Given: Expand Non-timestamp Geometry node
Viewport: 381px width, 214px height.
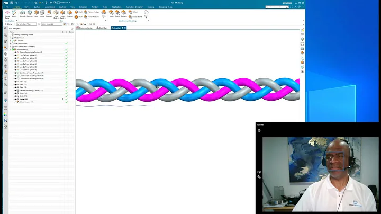Looking at the screenshot, I should click(x=10, y=47).
